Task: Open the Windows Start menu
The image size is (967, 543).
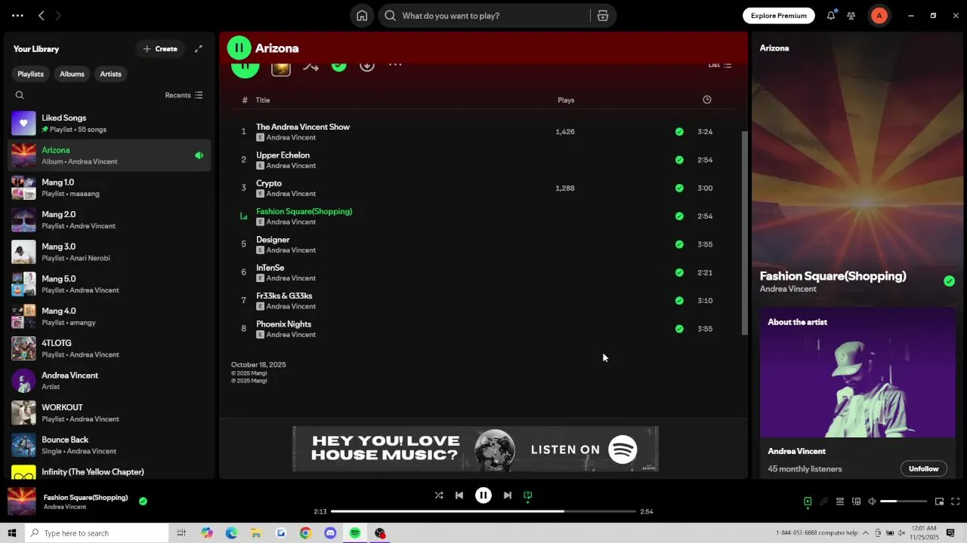Action: pyautogui.click(x=12, y=533)
